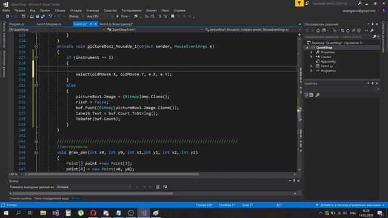Click the Home icon in Solution Explorer

click(x=318, y=31)
